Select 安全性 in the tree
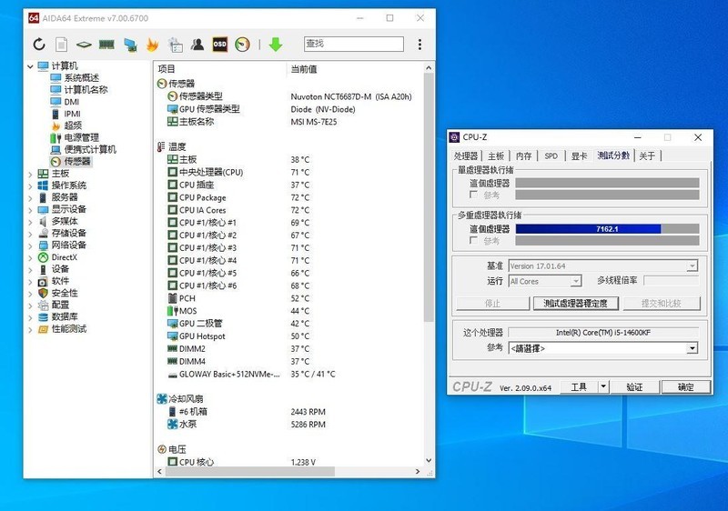Viewport: 728px width, 511px height. [x=57, y=293]
